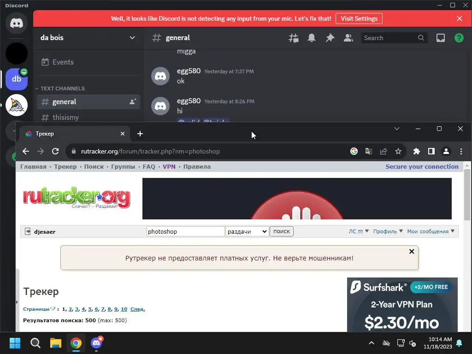Click След. next page link
This screenshot has width=472, height=354.
pos(137,309)
